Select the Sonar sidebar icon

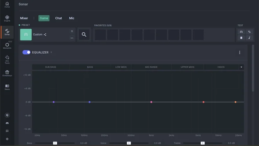click(7, 32)
